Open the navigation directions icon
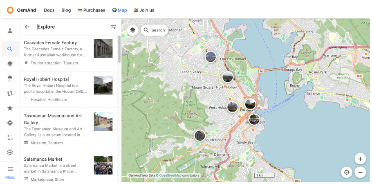 [10, 123]
